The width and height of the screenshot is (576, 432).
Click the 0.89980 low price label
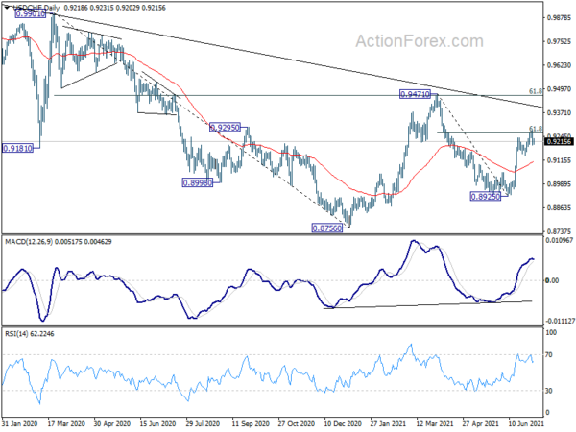[197, 182]
